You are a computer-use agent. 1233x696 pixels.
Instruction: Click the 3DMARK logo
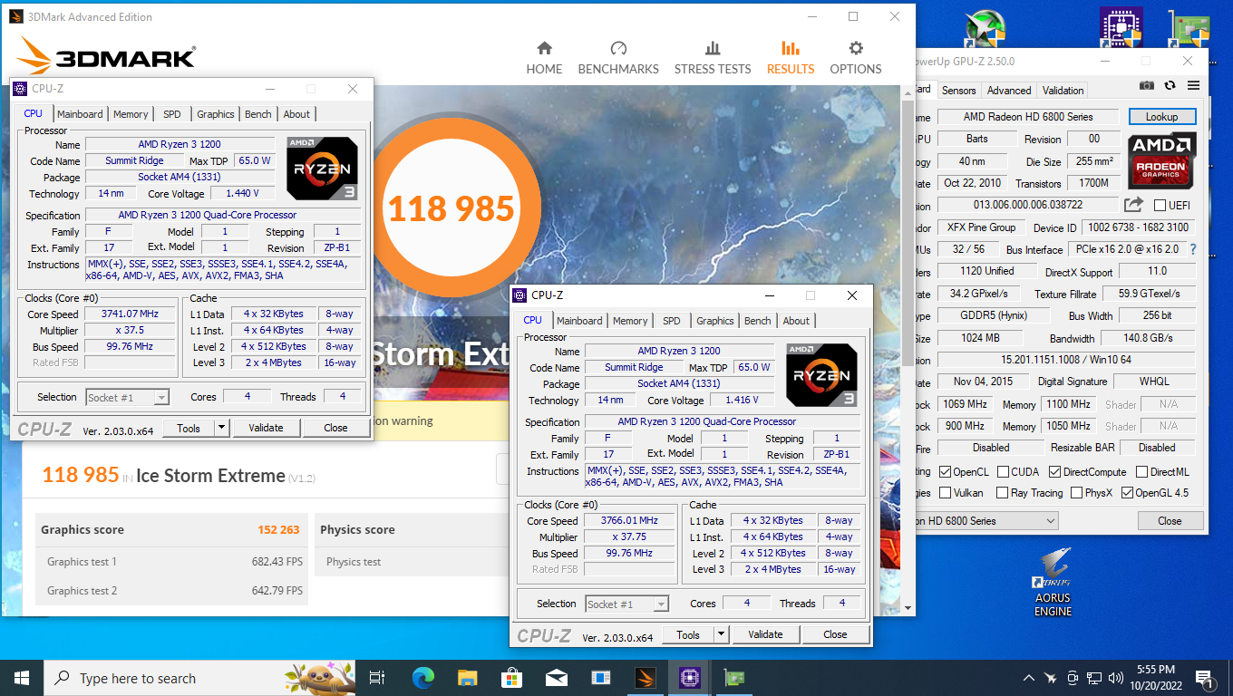pyautogui.click(x=107, y=56)
